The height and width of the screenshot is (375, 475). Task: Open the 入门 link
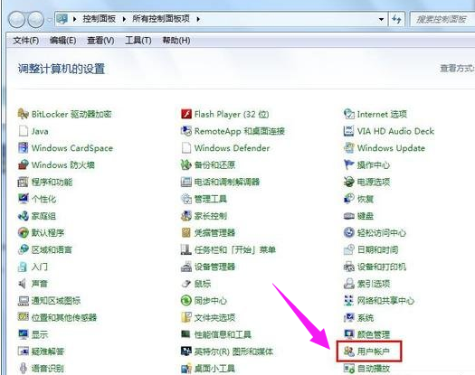coord(40,267)
